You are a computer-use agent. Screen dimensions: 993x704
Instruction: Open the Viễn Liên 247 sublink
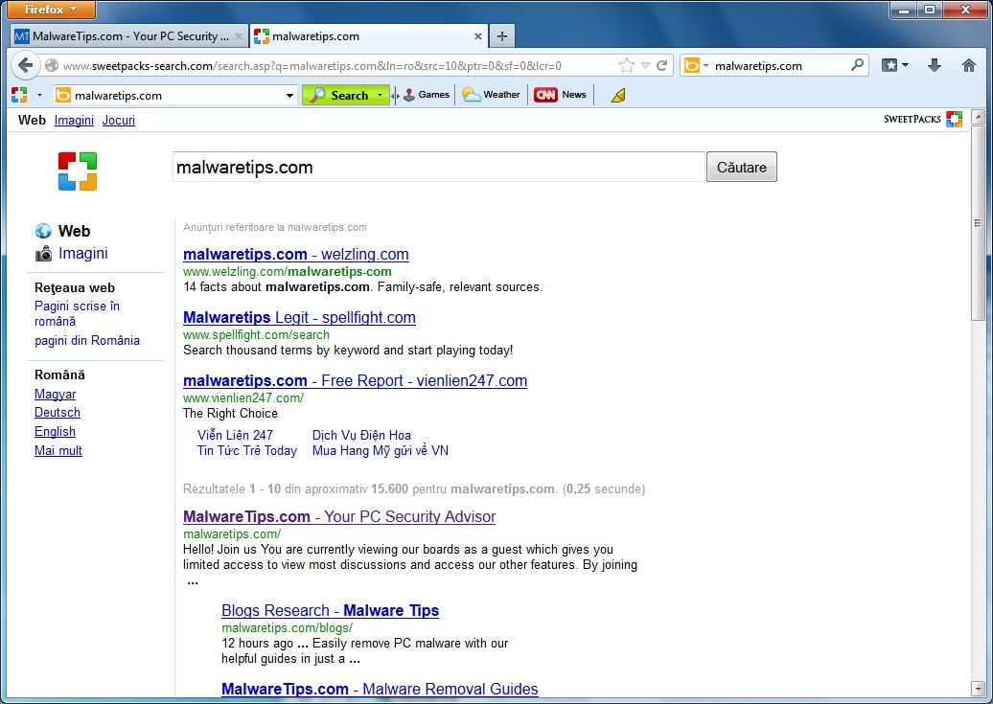tap(235, 435)
